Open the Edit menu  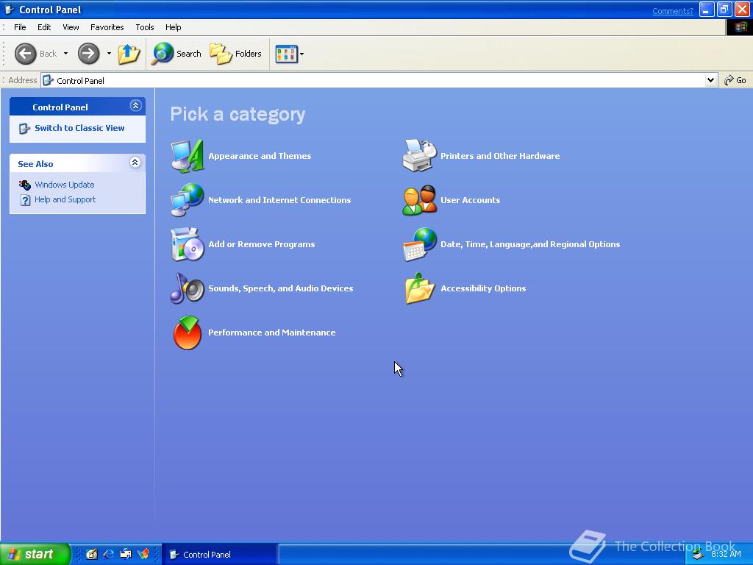pos(44,27)
